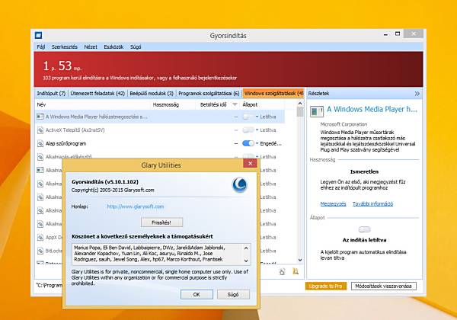Viewport: 457px width, 320px height.
Task: Open the Eszközök menu
Action: [113, 47]
